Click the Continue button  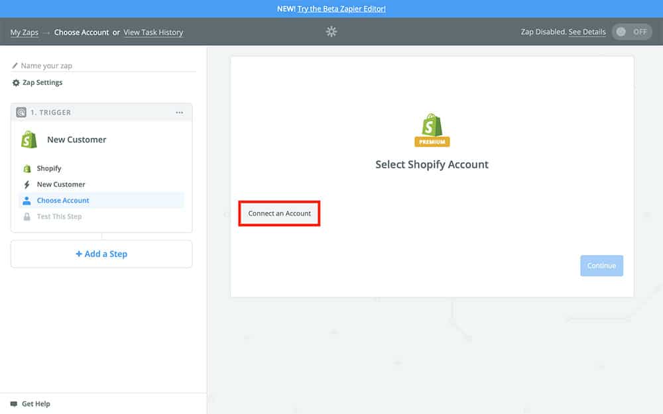tap(601, 266)
